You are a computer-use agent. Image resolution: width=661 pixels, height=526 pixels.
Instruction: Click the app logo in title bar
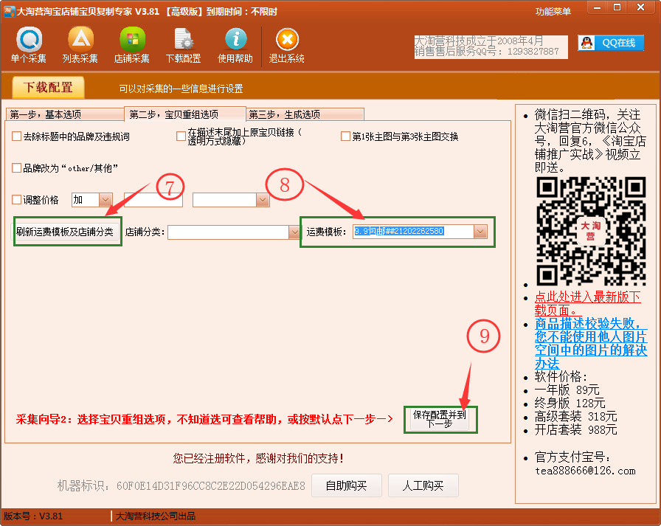click(9, 11)
